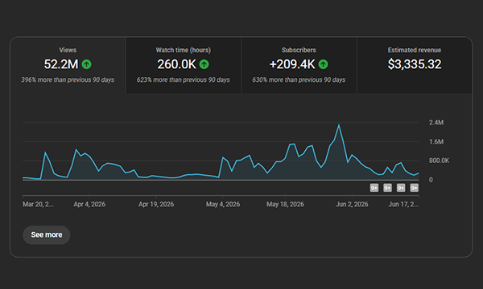Viewport: 483px width, 289px height.
Task: Click "630% more than previous 90 days" text
Action: (x=299, y=79)
